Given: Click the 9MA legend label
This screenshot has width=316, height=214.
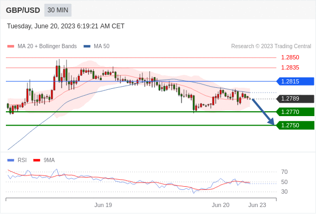Looking at the screenshot, I should coord(49,160).
